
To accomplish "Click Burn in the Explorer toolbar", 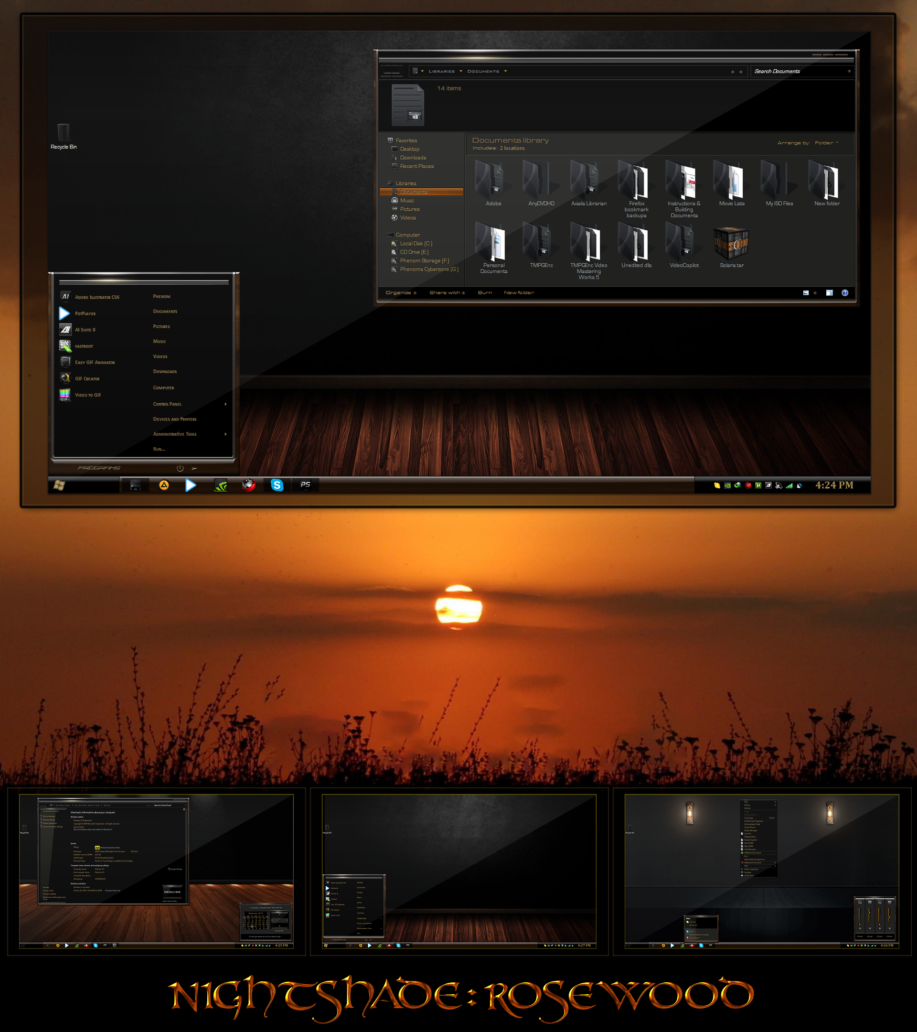I will [484, 293].
